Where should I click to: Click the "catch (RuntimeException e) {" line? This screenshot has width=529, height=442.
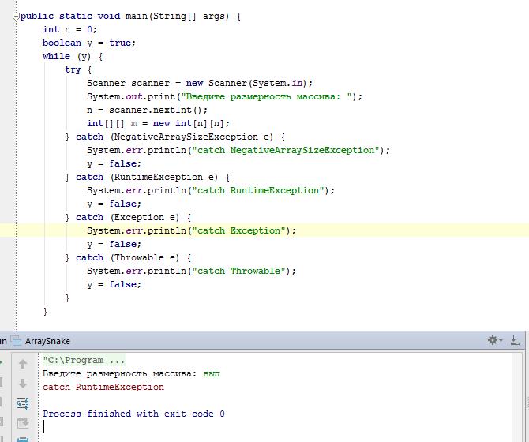(x=148, y=177)
